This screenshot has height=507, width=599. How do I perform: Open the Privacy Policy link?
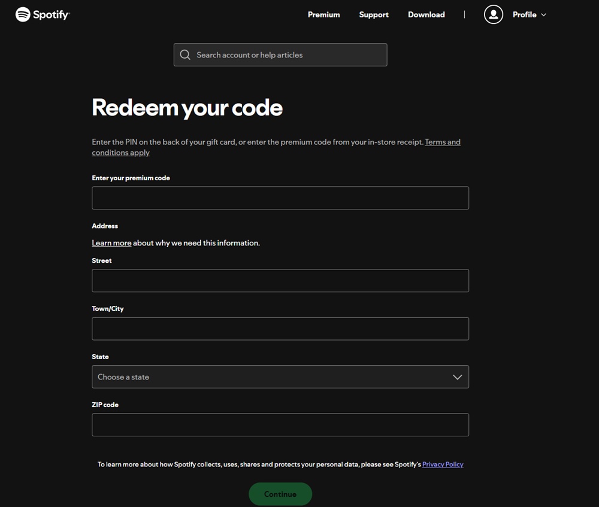(x=443, y=465)
